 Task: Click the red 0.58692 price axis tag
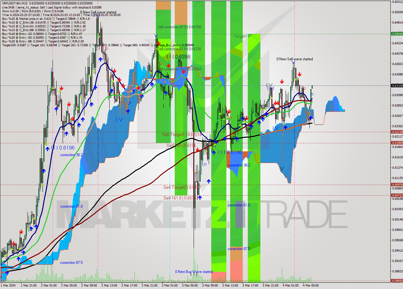click(x=397, y=281)
